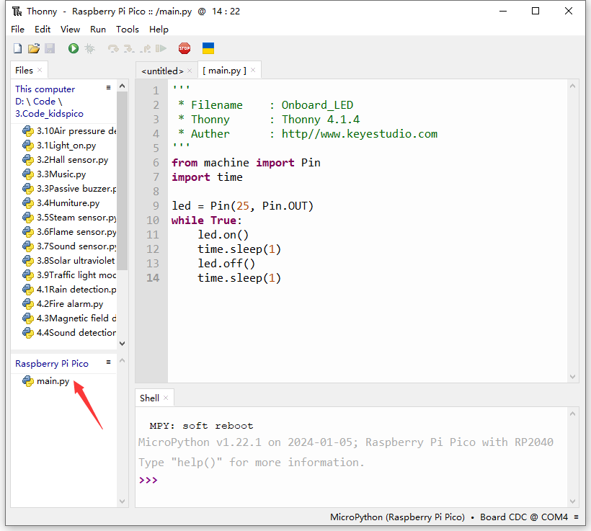The height and width of the screenshot is (531, 591).
Task: Open the Run menu
Action: [98, 30]
